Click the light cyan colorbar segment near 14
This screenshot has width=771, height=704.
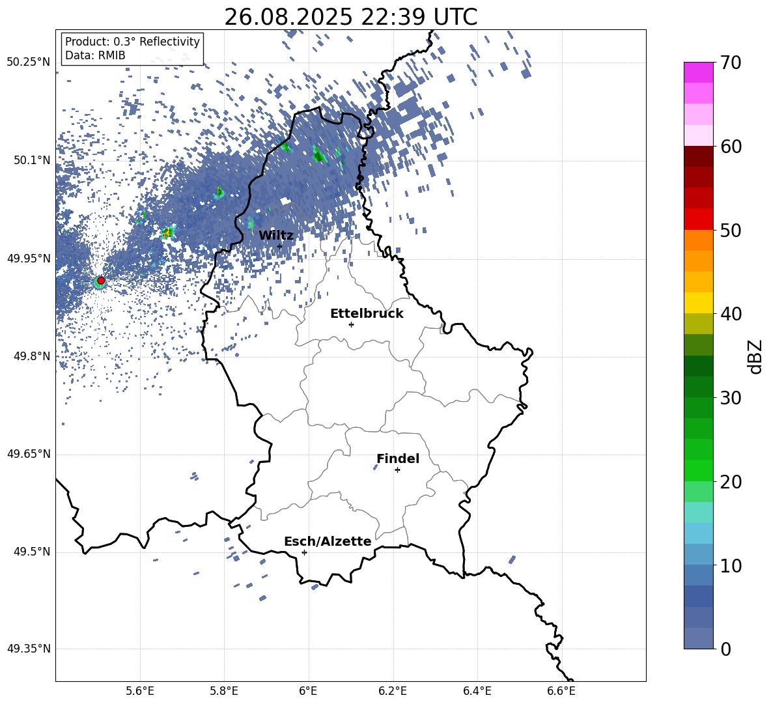click(698, 533)
